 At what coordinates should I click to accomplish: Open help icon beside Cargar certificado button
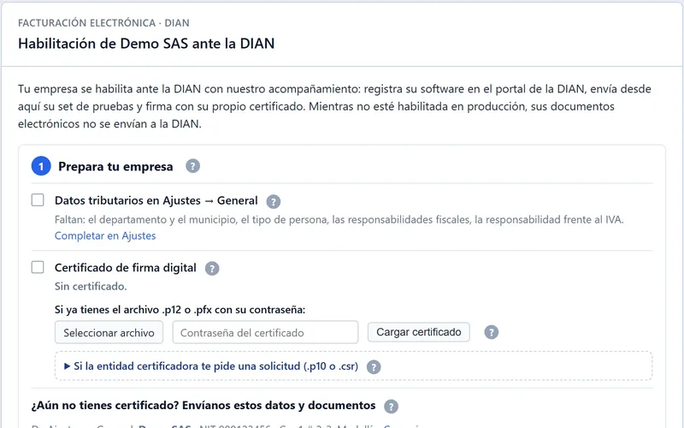[x=491, y=332]
